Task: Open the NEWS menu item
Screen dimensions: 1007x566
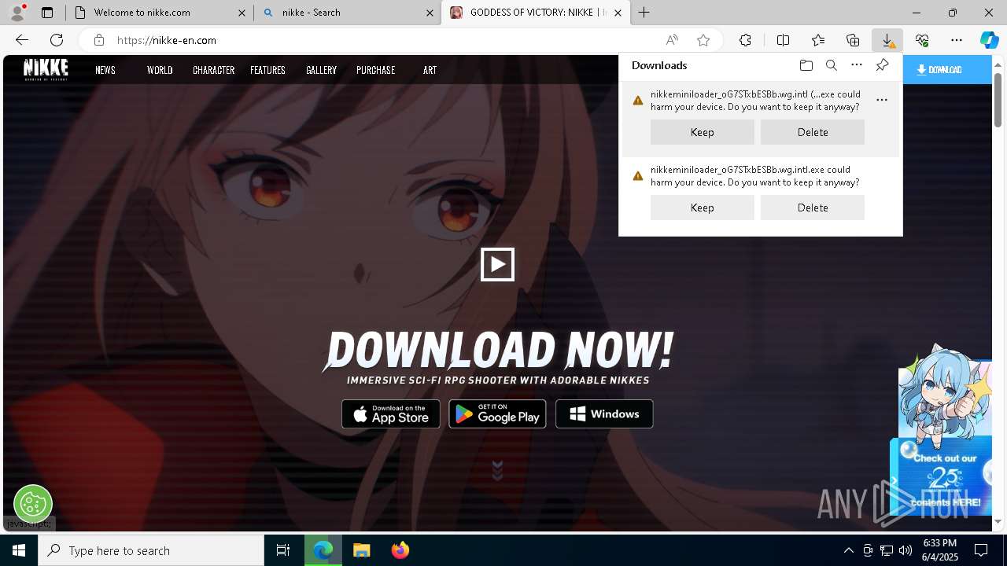Action: (x=105, y=70)
